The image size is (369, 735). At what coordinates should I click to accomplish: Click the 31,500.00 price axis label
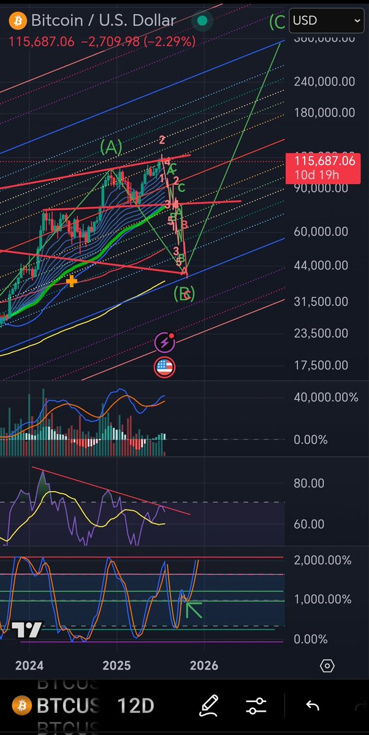(321, 302)
